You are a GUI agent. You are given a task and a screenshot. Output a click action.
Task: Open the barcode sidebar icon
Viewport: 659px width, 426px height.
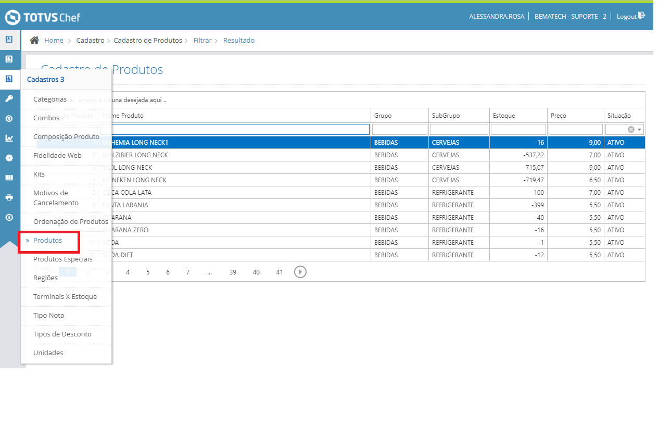point(9,178)
